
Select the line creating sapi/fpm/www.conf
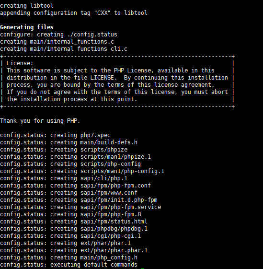pyautogui.click(x=69, y=193)
